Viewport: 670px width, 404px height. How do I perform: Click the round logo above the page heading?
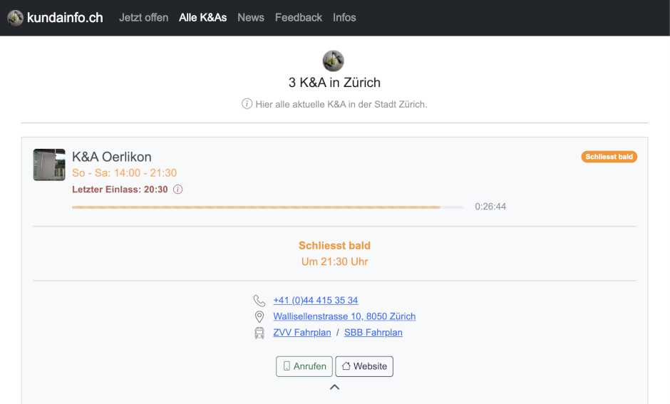pyautogui.click(x=334, y=61)
